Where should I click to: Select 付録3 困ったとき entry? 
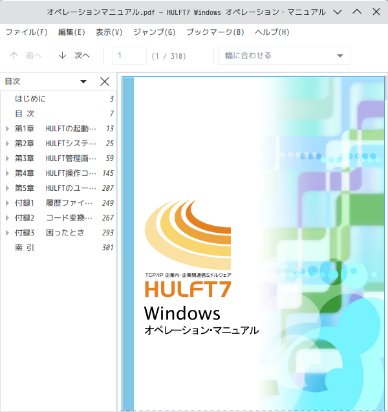point(58,233)
